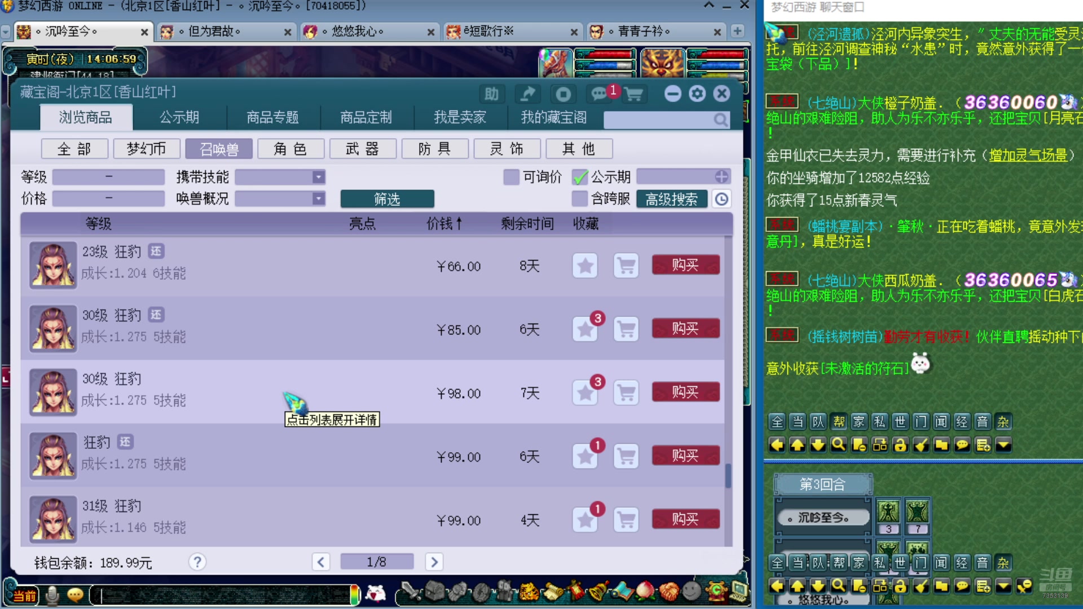This screenshot has height=609, width=1083.
Task: Enable the 含跨服 checkbox
Action: pyautogui.click(x=580, y=199)
